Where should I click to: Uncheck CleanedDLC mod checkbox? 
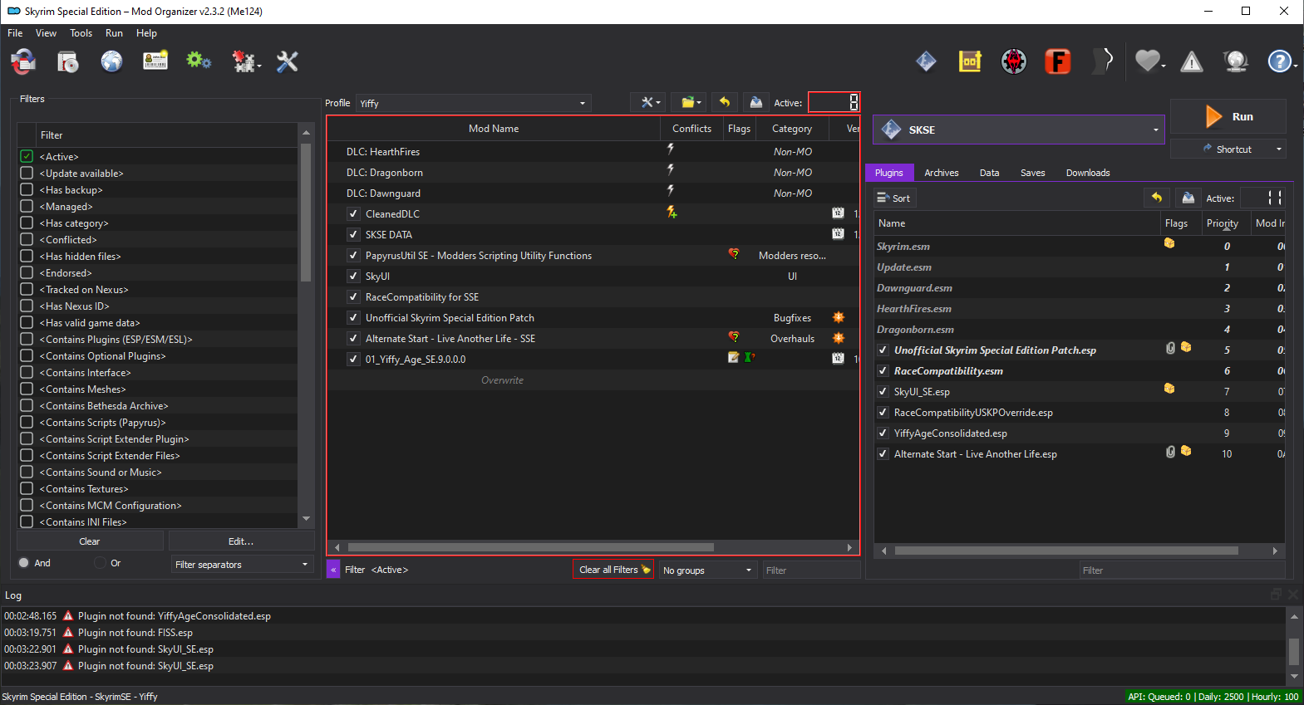[x=353, y=213]
